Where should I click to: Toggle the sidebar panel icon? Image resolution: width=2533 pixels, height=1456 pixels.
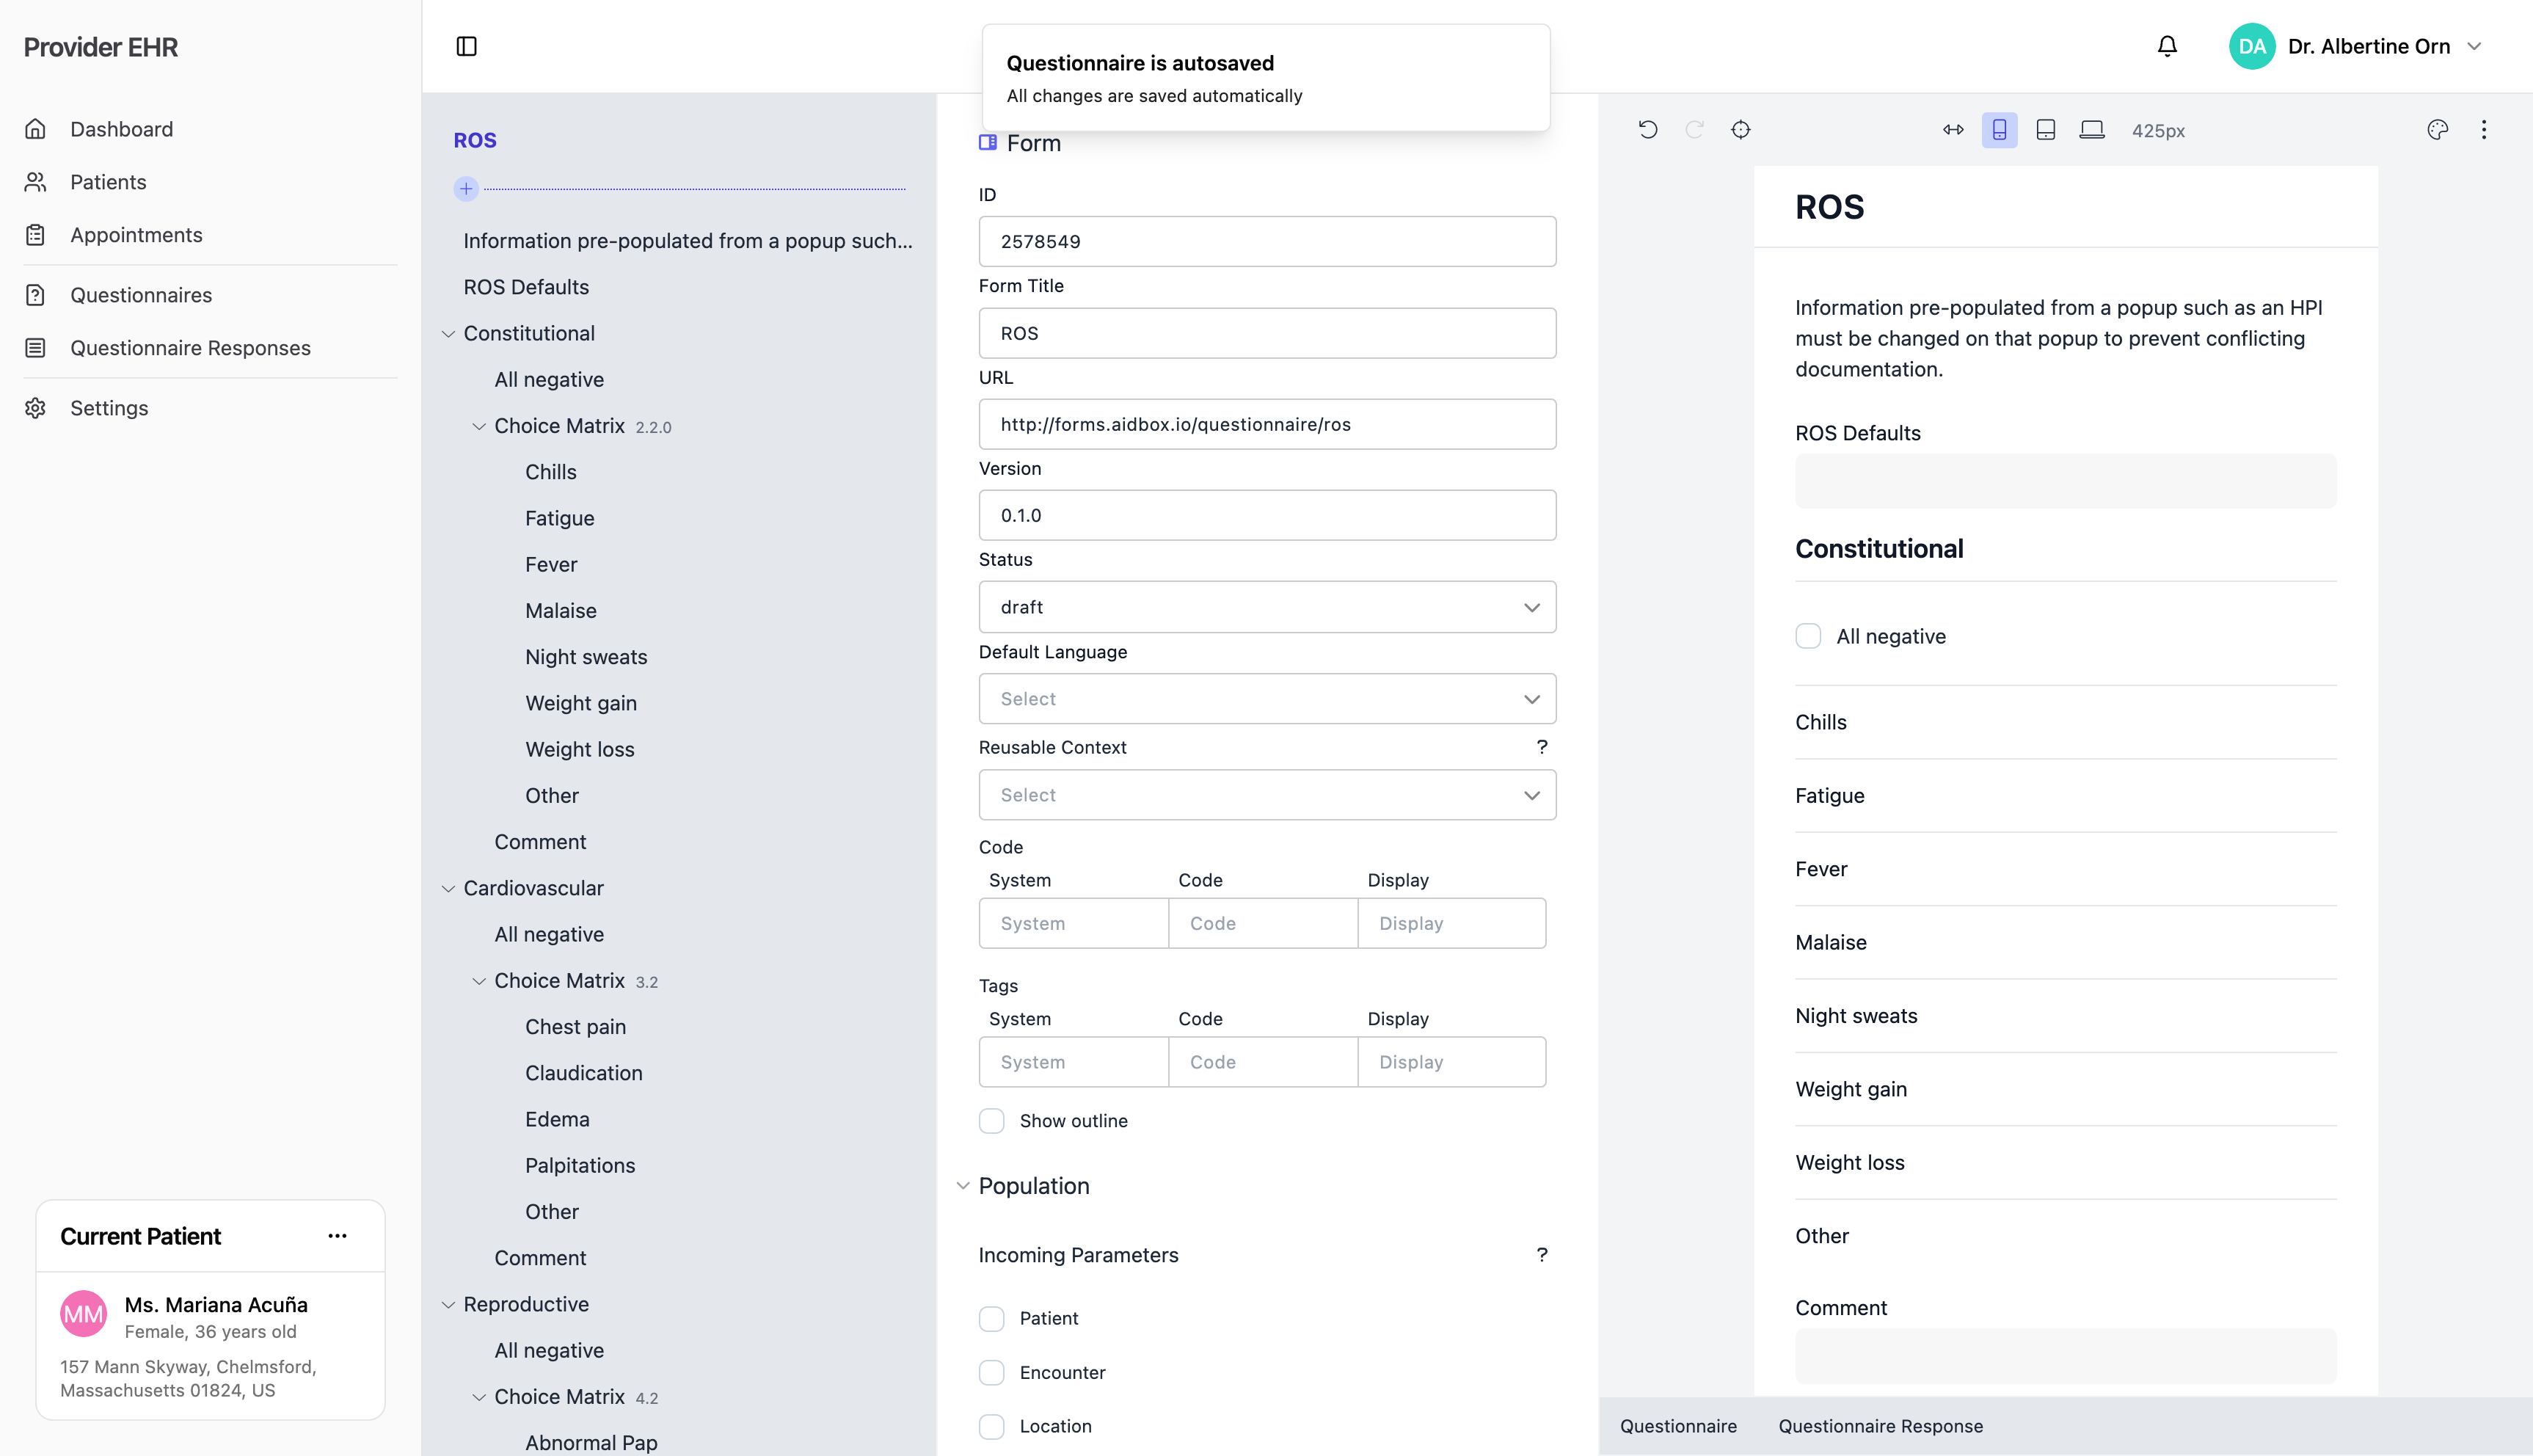tap(467, 46)
